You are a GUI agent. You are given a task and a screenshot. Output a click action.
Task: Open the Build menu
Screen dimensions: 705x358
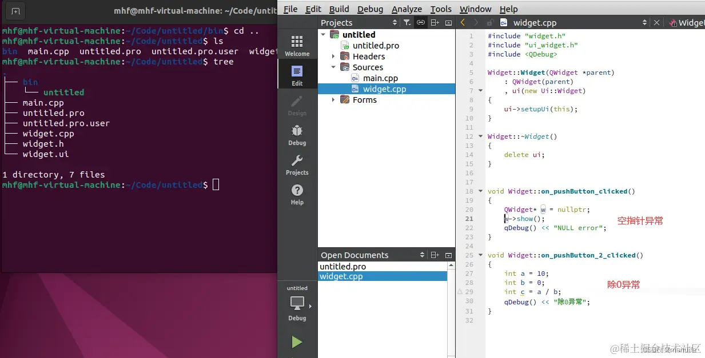click(x=339, y=9)
